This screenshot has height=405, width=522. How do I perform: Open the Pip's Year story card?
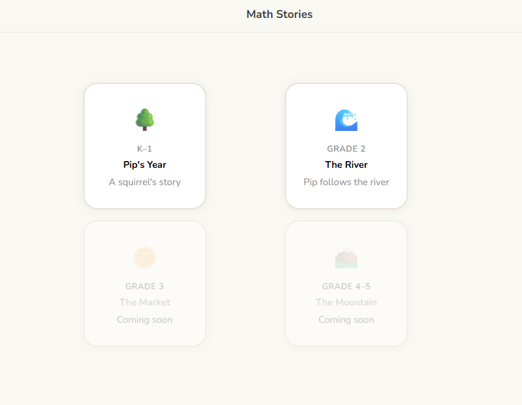click(145, 145)
